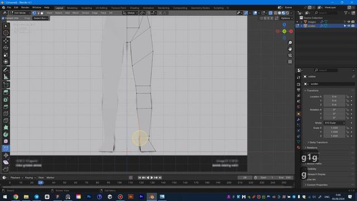This screenshot has height=201, width=357.
Task: Enable face select mode
Action: point(42,13)
